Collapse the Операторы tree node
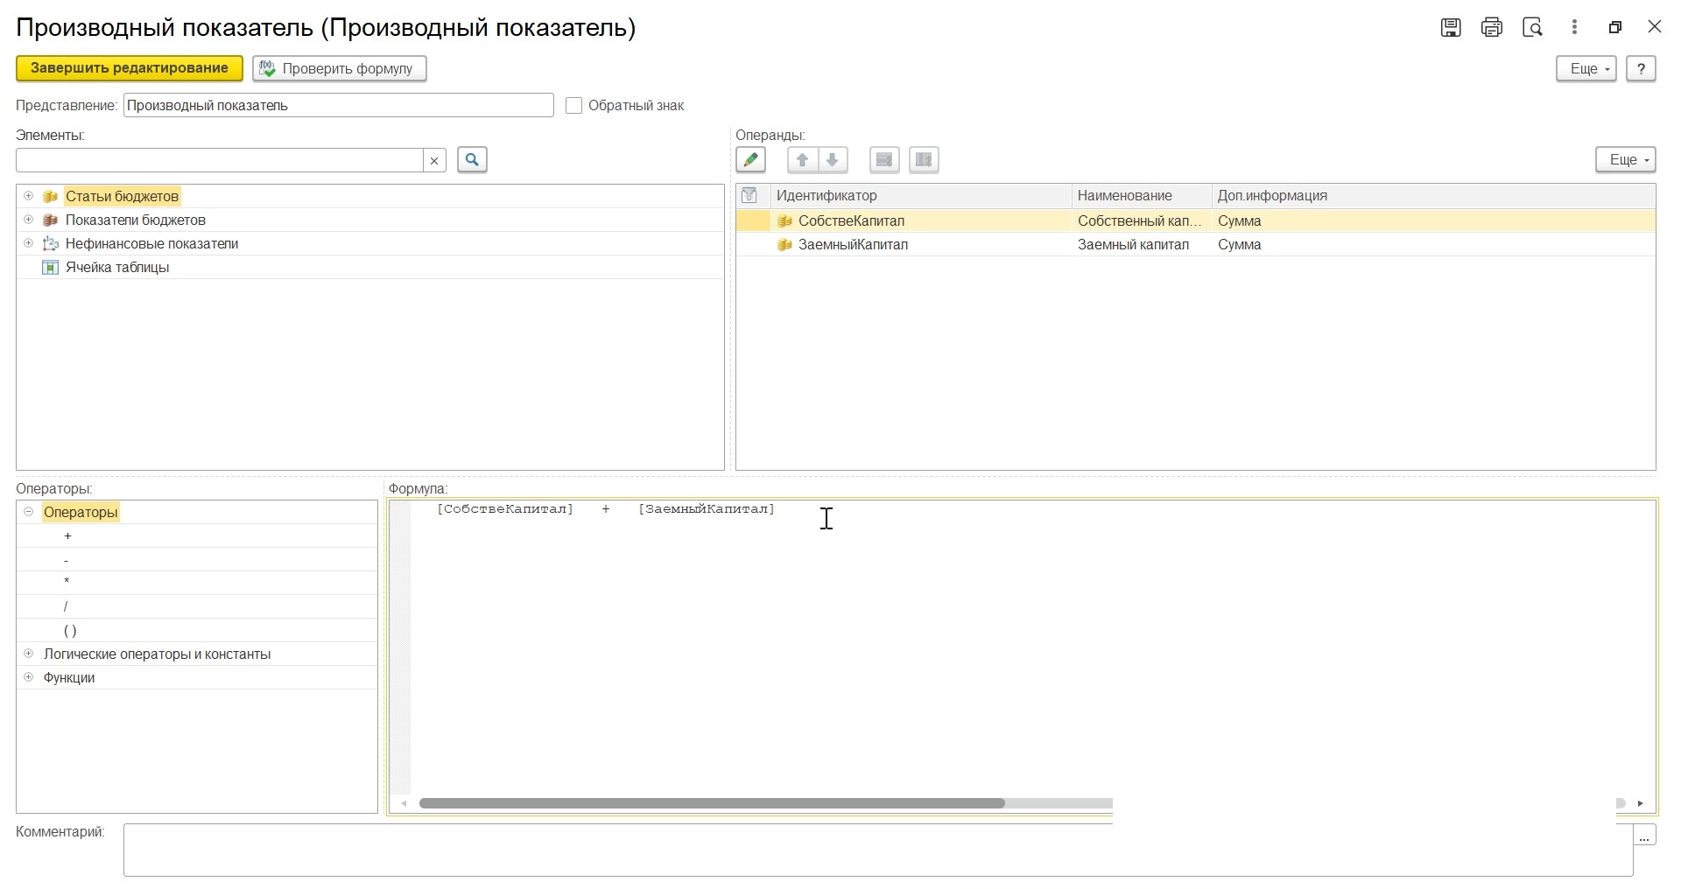The image size is (1681, 889). [x=28, y=512]
